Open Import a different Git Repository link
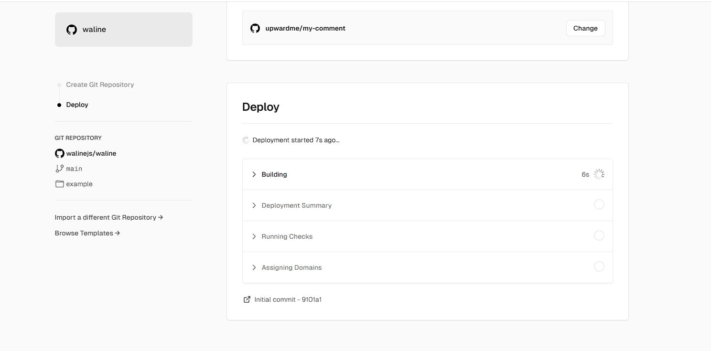Image resolution: width=711 pixels, height=351 pixels. point(109,217)
